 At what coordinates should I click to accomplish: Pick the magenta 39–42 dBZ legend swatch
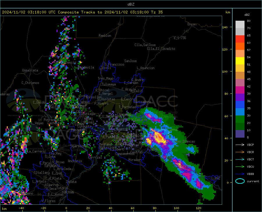tap(240, 90)
